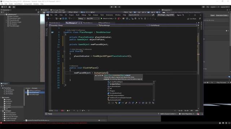Click Select Repository button
Viewport: 231px width, 129px height.
pos(187,114)
